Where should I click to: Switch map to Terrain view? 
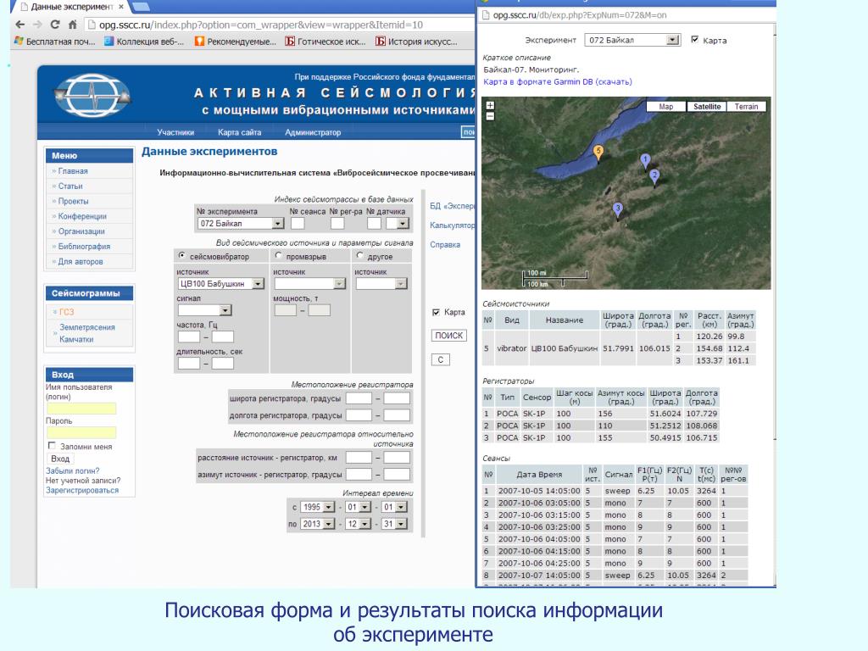point(746,106)
